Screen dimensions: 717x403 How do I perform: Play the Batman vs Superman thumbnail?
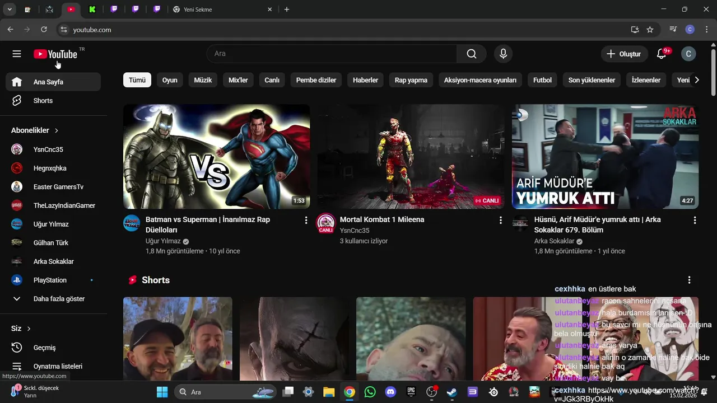click(216, 157)
